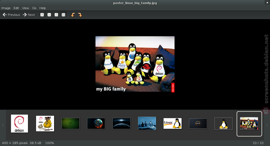Open the Help menu
Image resolution: width=270 pixels, height=146 pixels.
coord(43,8)
